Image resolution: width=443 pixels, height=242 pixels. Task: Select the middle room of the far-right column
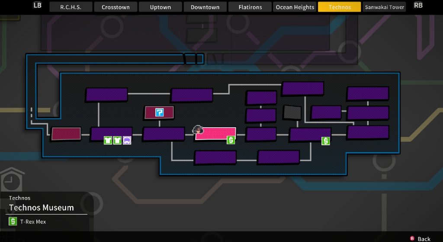point(368,113)
